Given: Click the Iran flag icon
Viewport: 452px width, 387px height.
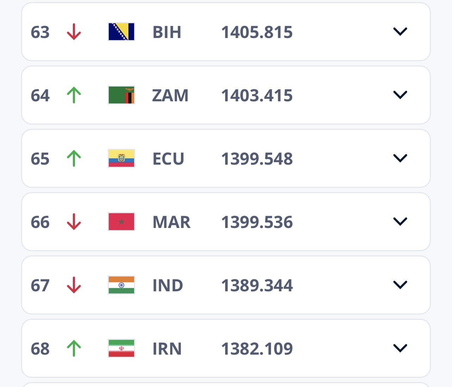Looking at the screenshot, I should click(121, 349).
